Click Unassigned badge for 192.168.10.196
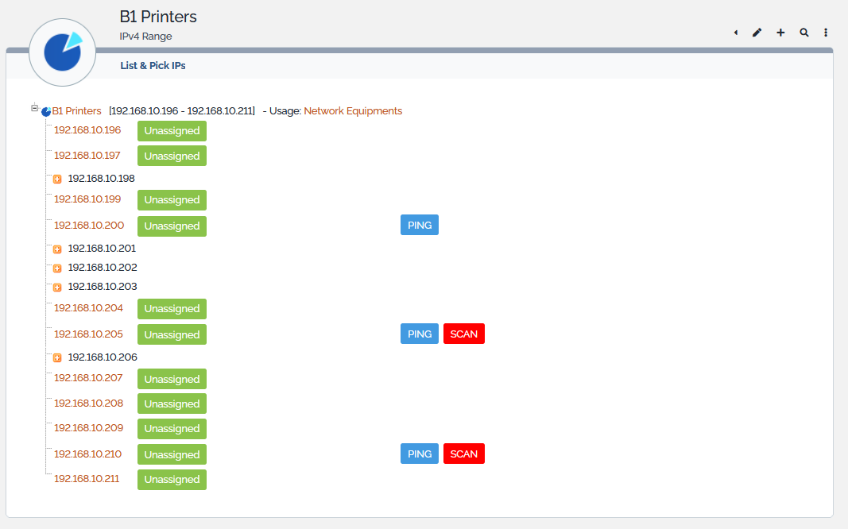Screen dimensions: 848x529 172,131
